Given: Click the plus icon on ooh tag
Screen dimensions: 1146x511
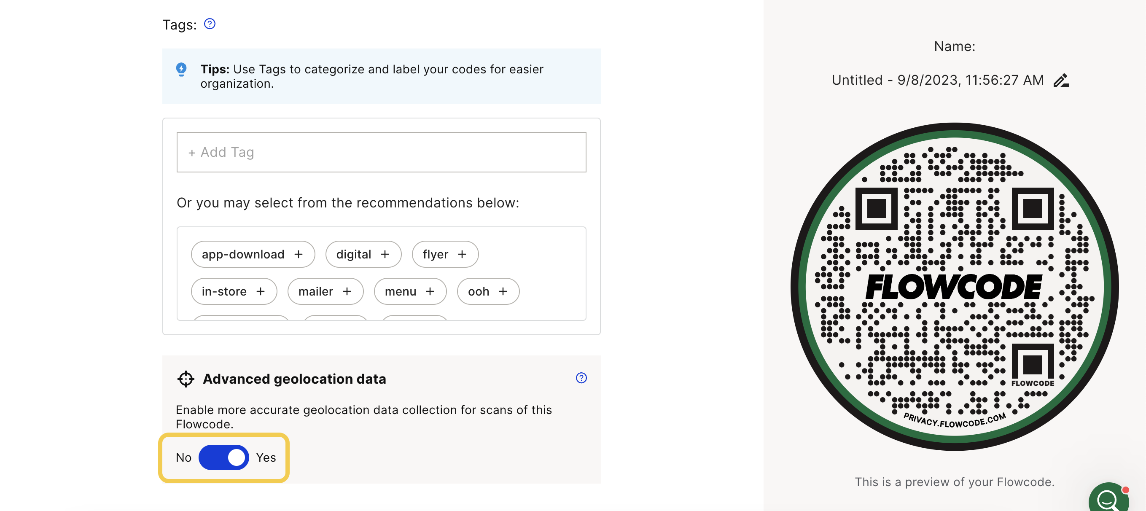Looking at the screenshot, I should point(503,291).
